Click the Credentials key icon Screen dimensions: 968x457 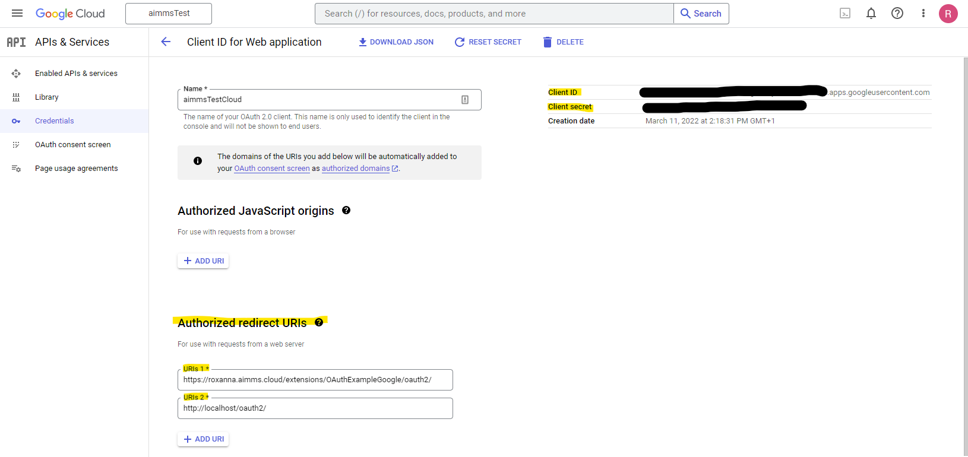click(x=16, y=121)
